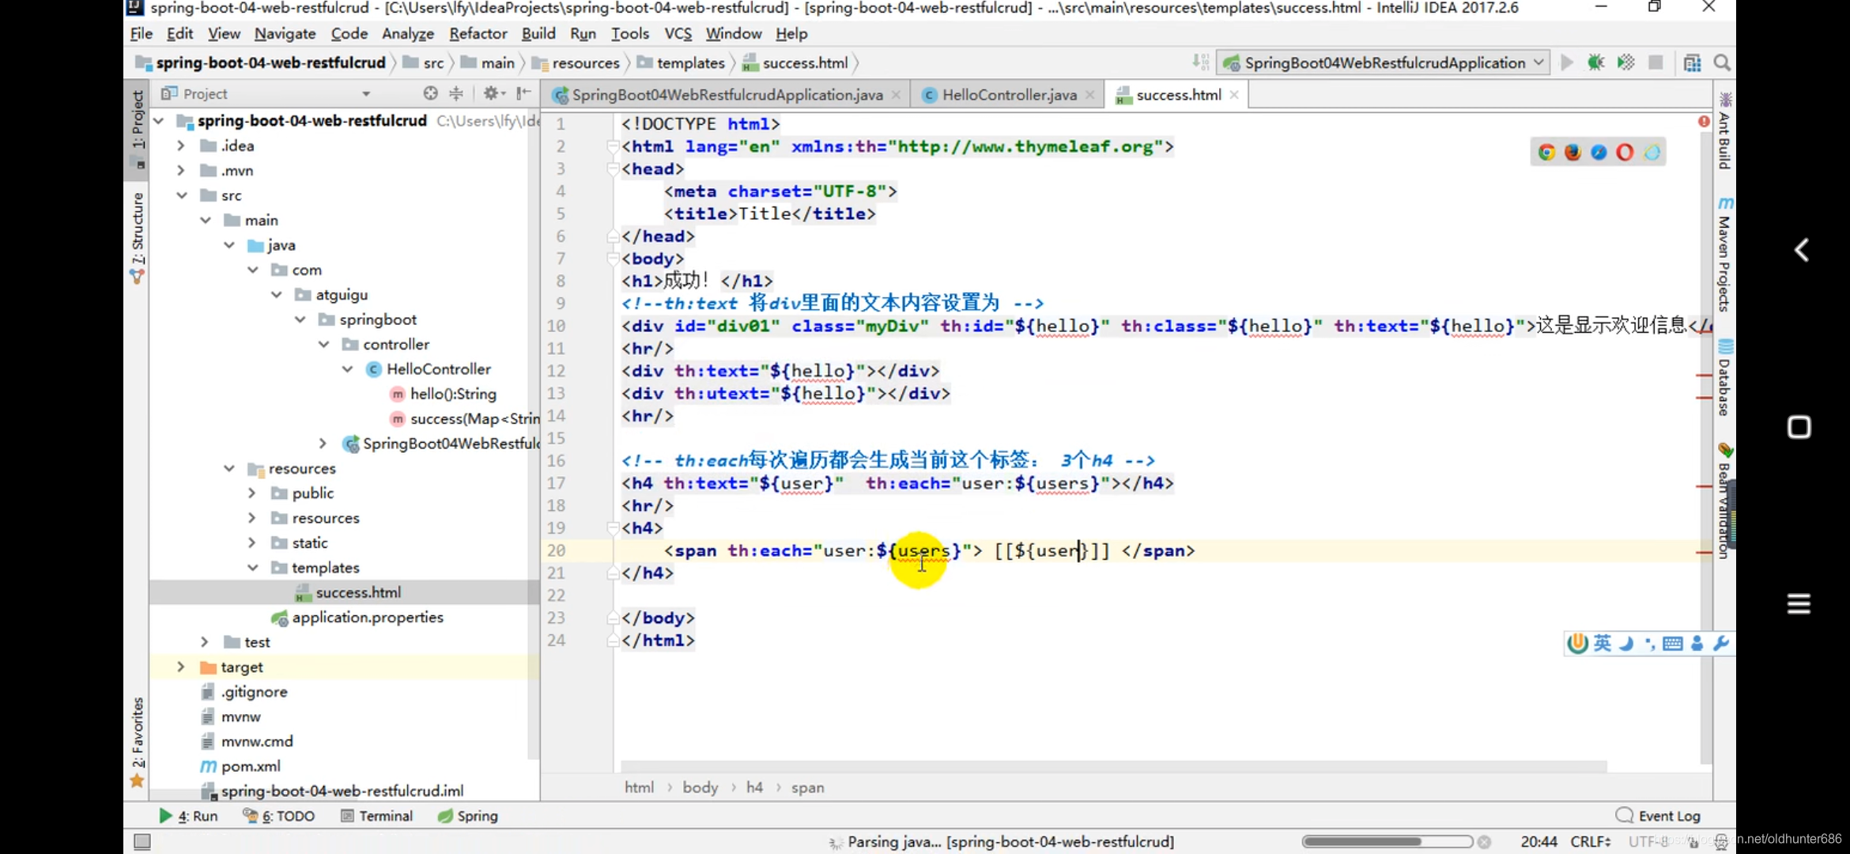
Task: Switch to the HelloController.java tab
Action: [x=1008, y=95]
